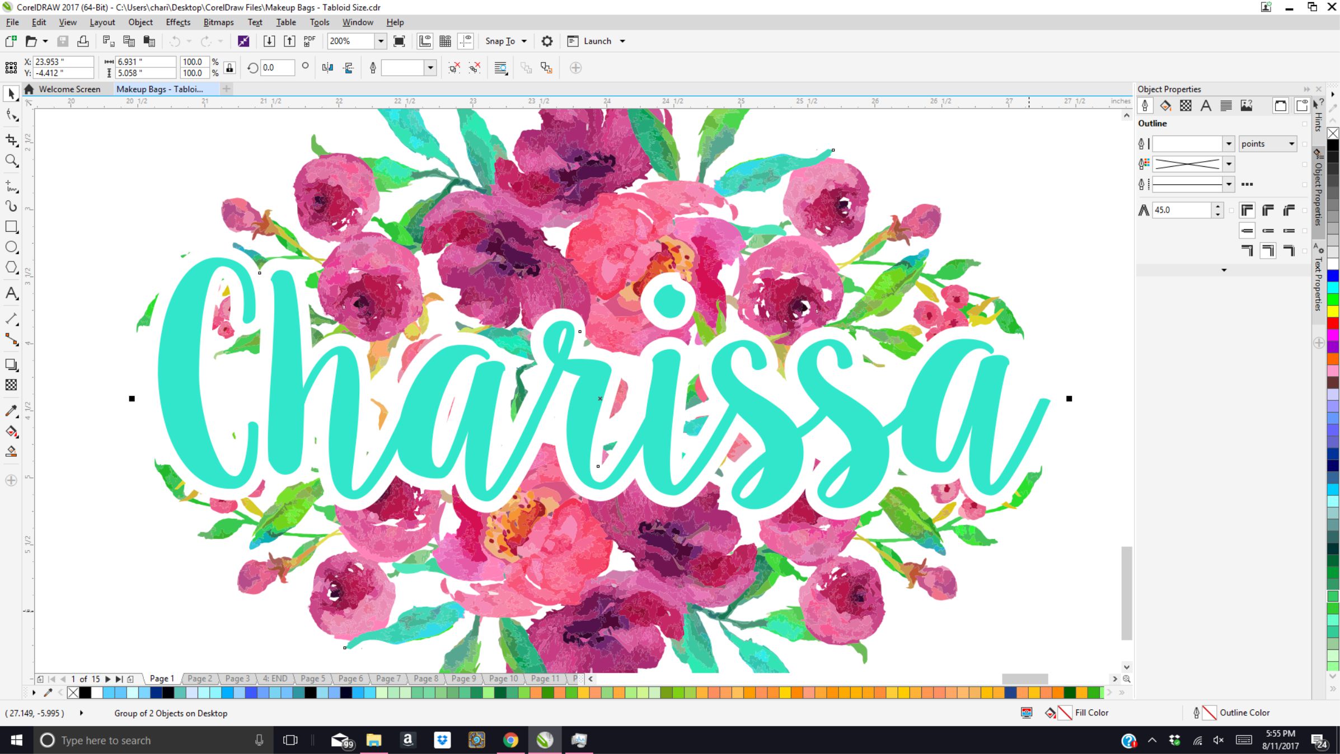The width and height of the screenshot is (1340, 754).
Task: Choose the Crop tool
Action: (11, 139)
